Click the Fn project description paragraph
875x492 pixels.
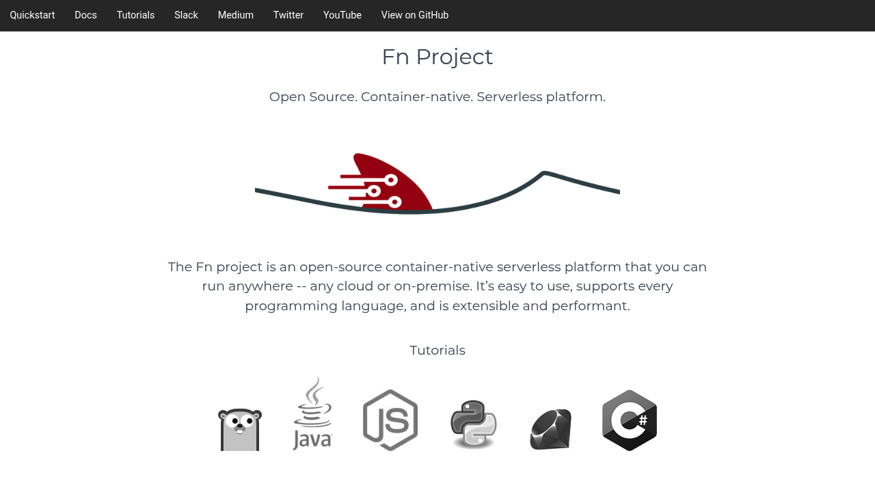pyautogui.click(x=437, y=286)
